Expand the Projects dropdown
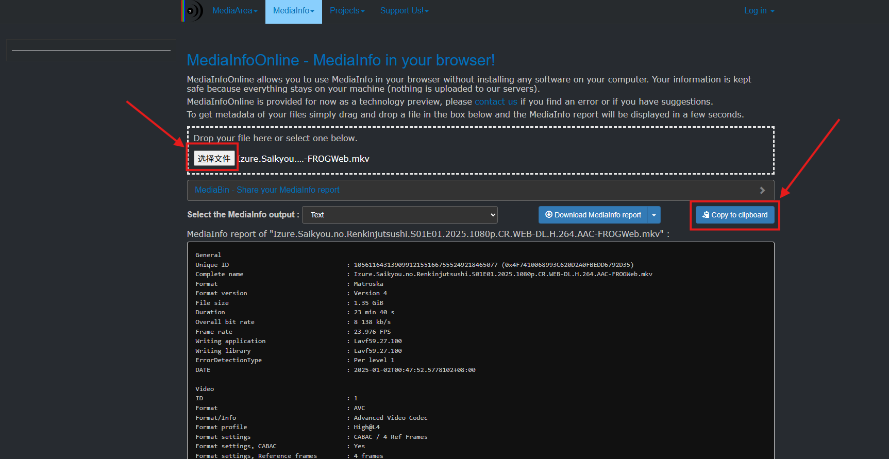Screen dimensions: 889x459 (x=347, y=11)
